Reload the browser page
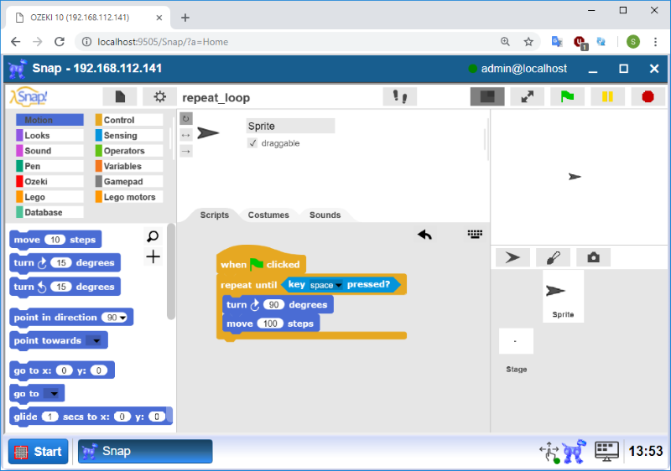 pyautogui.click(x=60, y=41)
